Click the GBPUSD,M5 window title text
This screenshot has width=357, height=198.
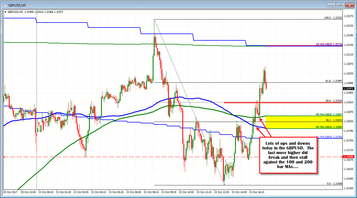18,5
